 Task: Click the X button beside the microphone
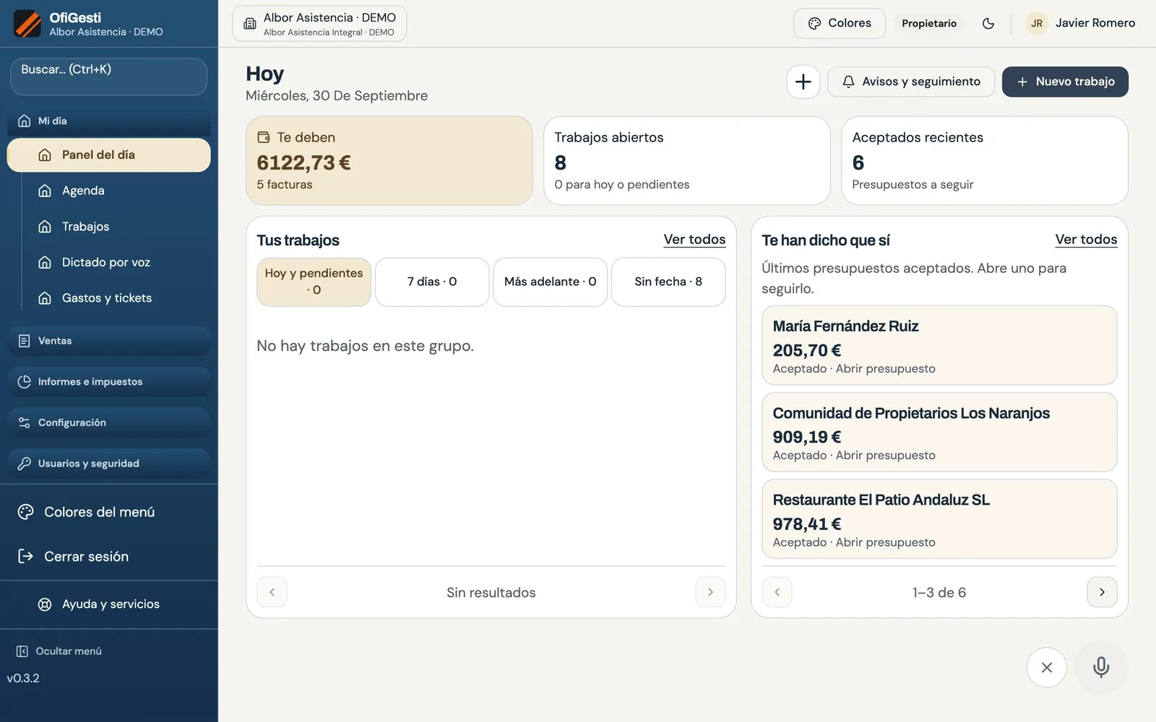click(x=1047, y=668)
